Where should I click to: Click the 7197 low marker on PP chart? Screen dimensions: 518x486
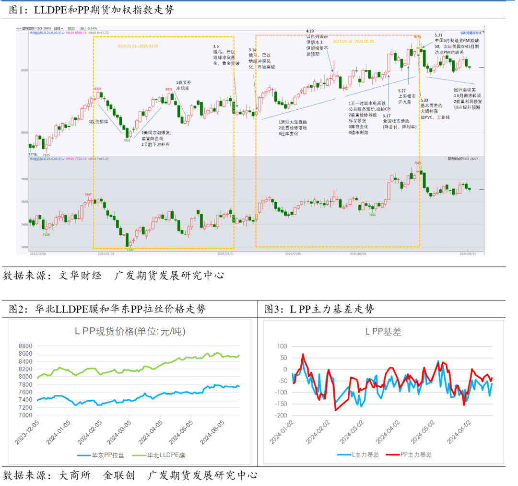click(129, 250)
